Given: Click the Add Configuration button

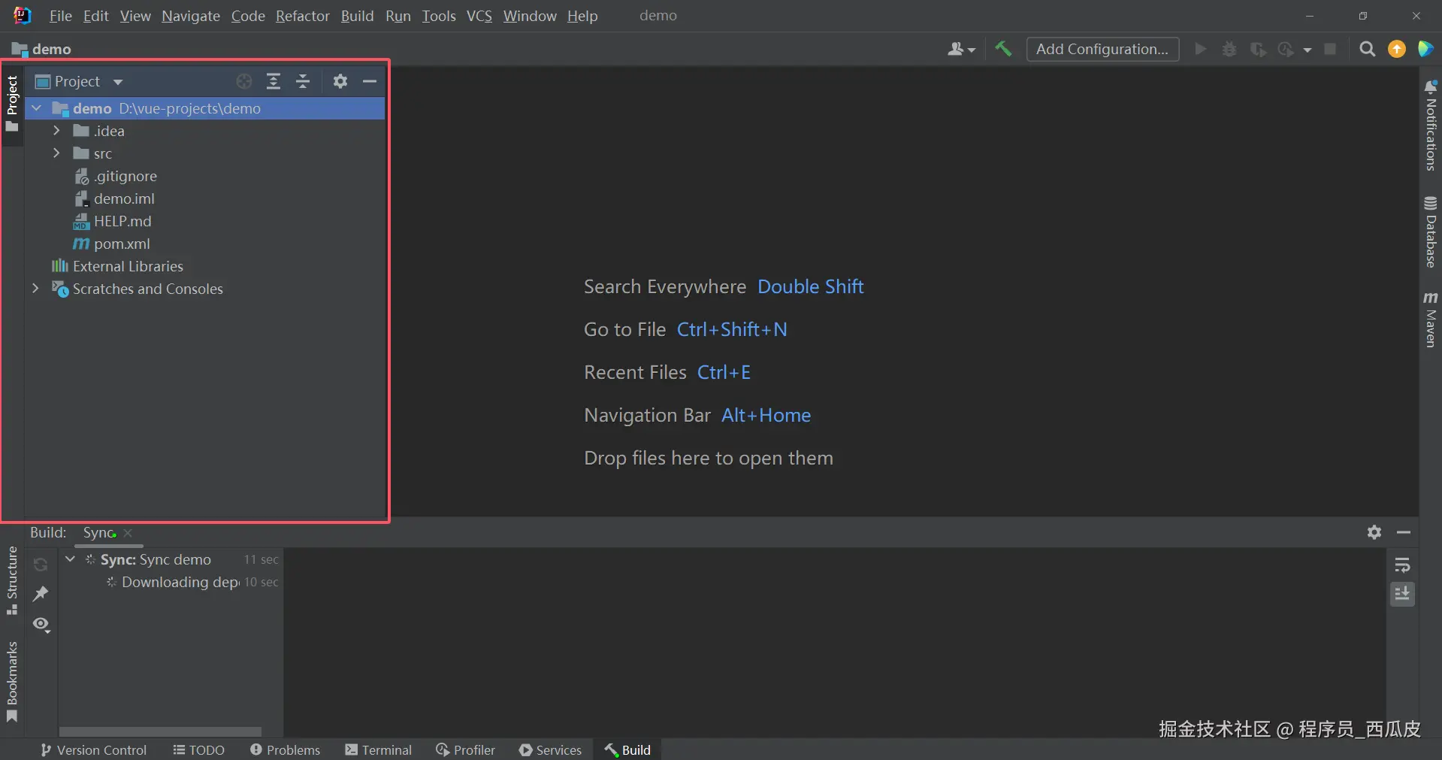Looking at the screenshot, I should pos(1102,49).
